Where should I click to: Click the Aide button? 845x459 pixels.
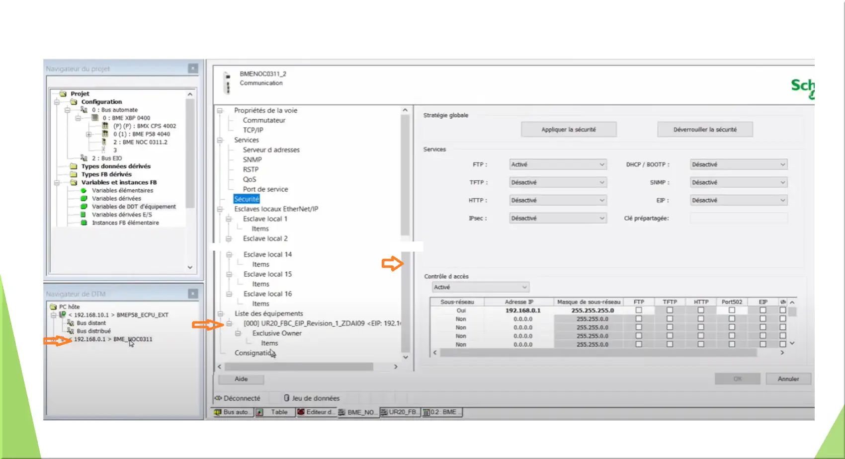[241, 379]
